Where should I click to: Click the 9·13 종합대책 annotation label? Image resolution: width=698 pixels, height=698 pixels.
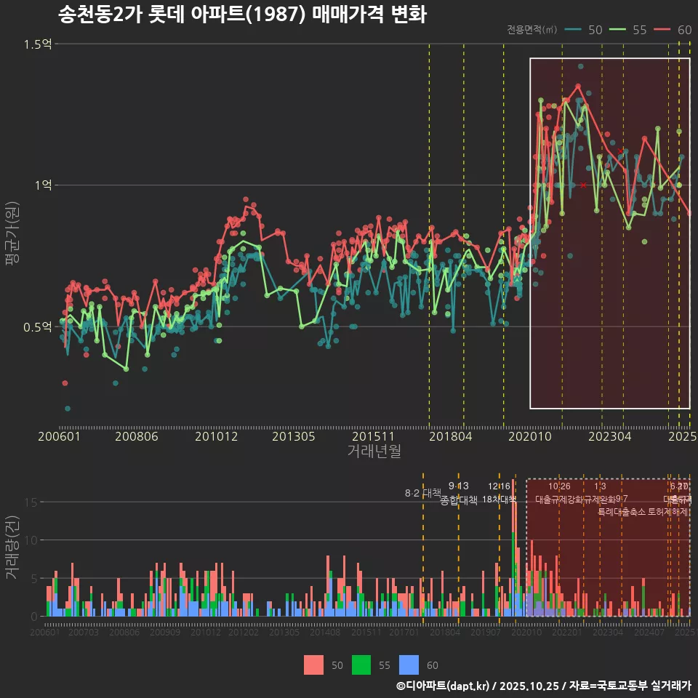(x=459, y=494)
